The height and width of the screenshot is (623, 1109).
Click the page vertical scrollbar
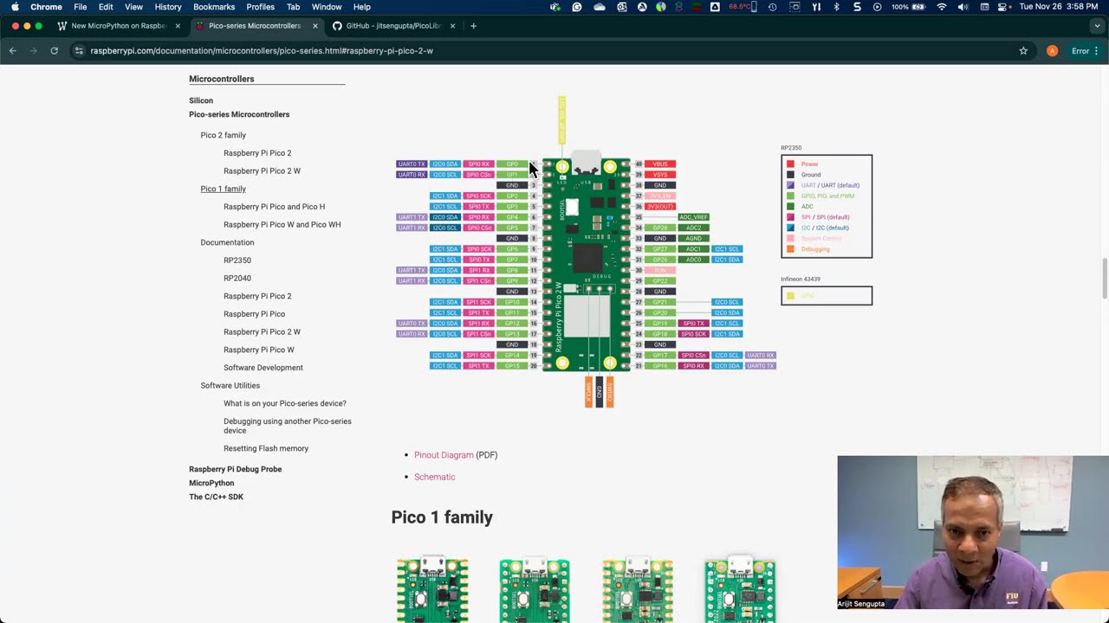click(1105, 344)
